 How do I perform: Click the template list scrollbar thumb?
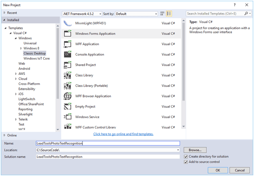[x=184, y=62]
